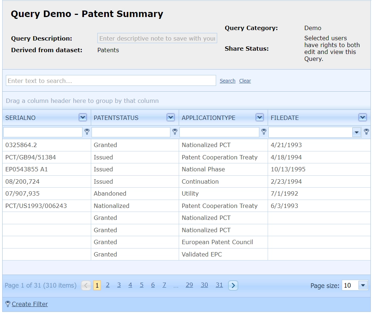Open the SERIALNO column header filter dropdown

(82, 117)
